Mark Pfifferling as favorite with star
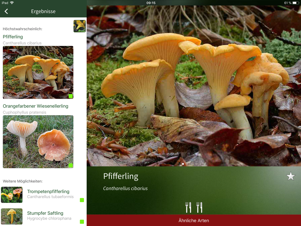301x226 pixels. 291,176
